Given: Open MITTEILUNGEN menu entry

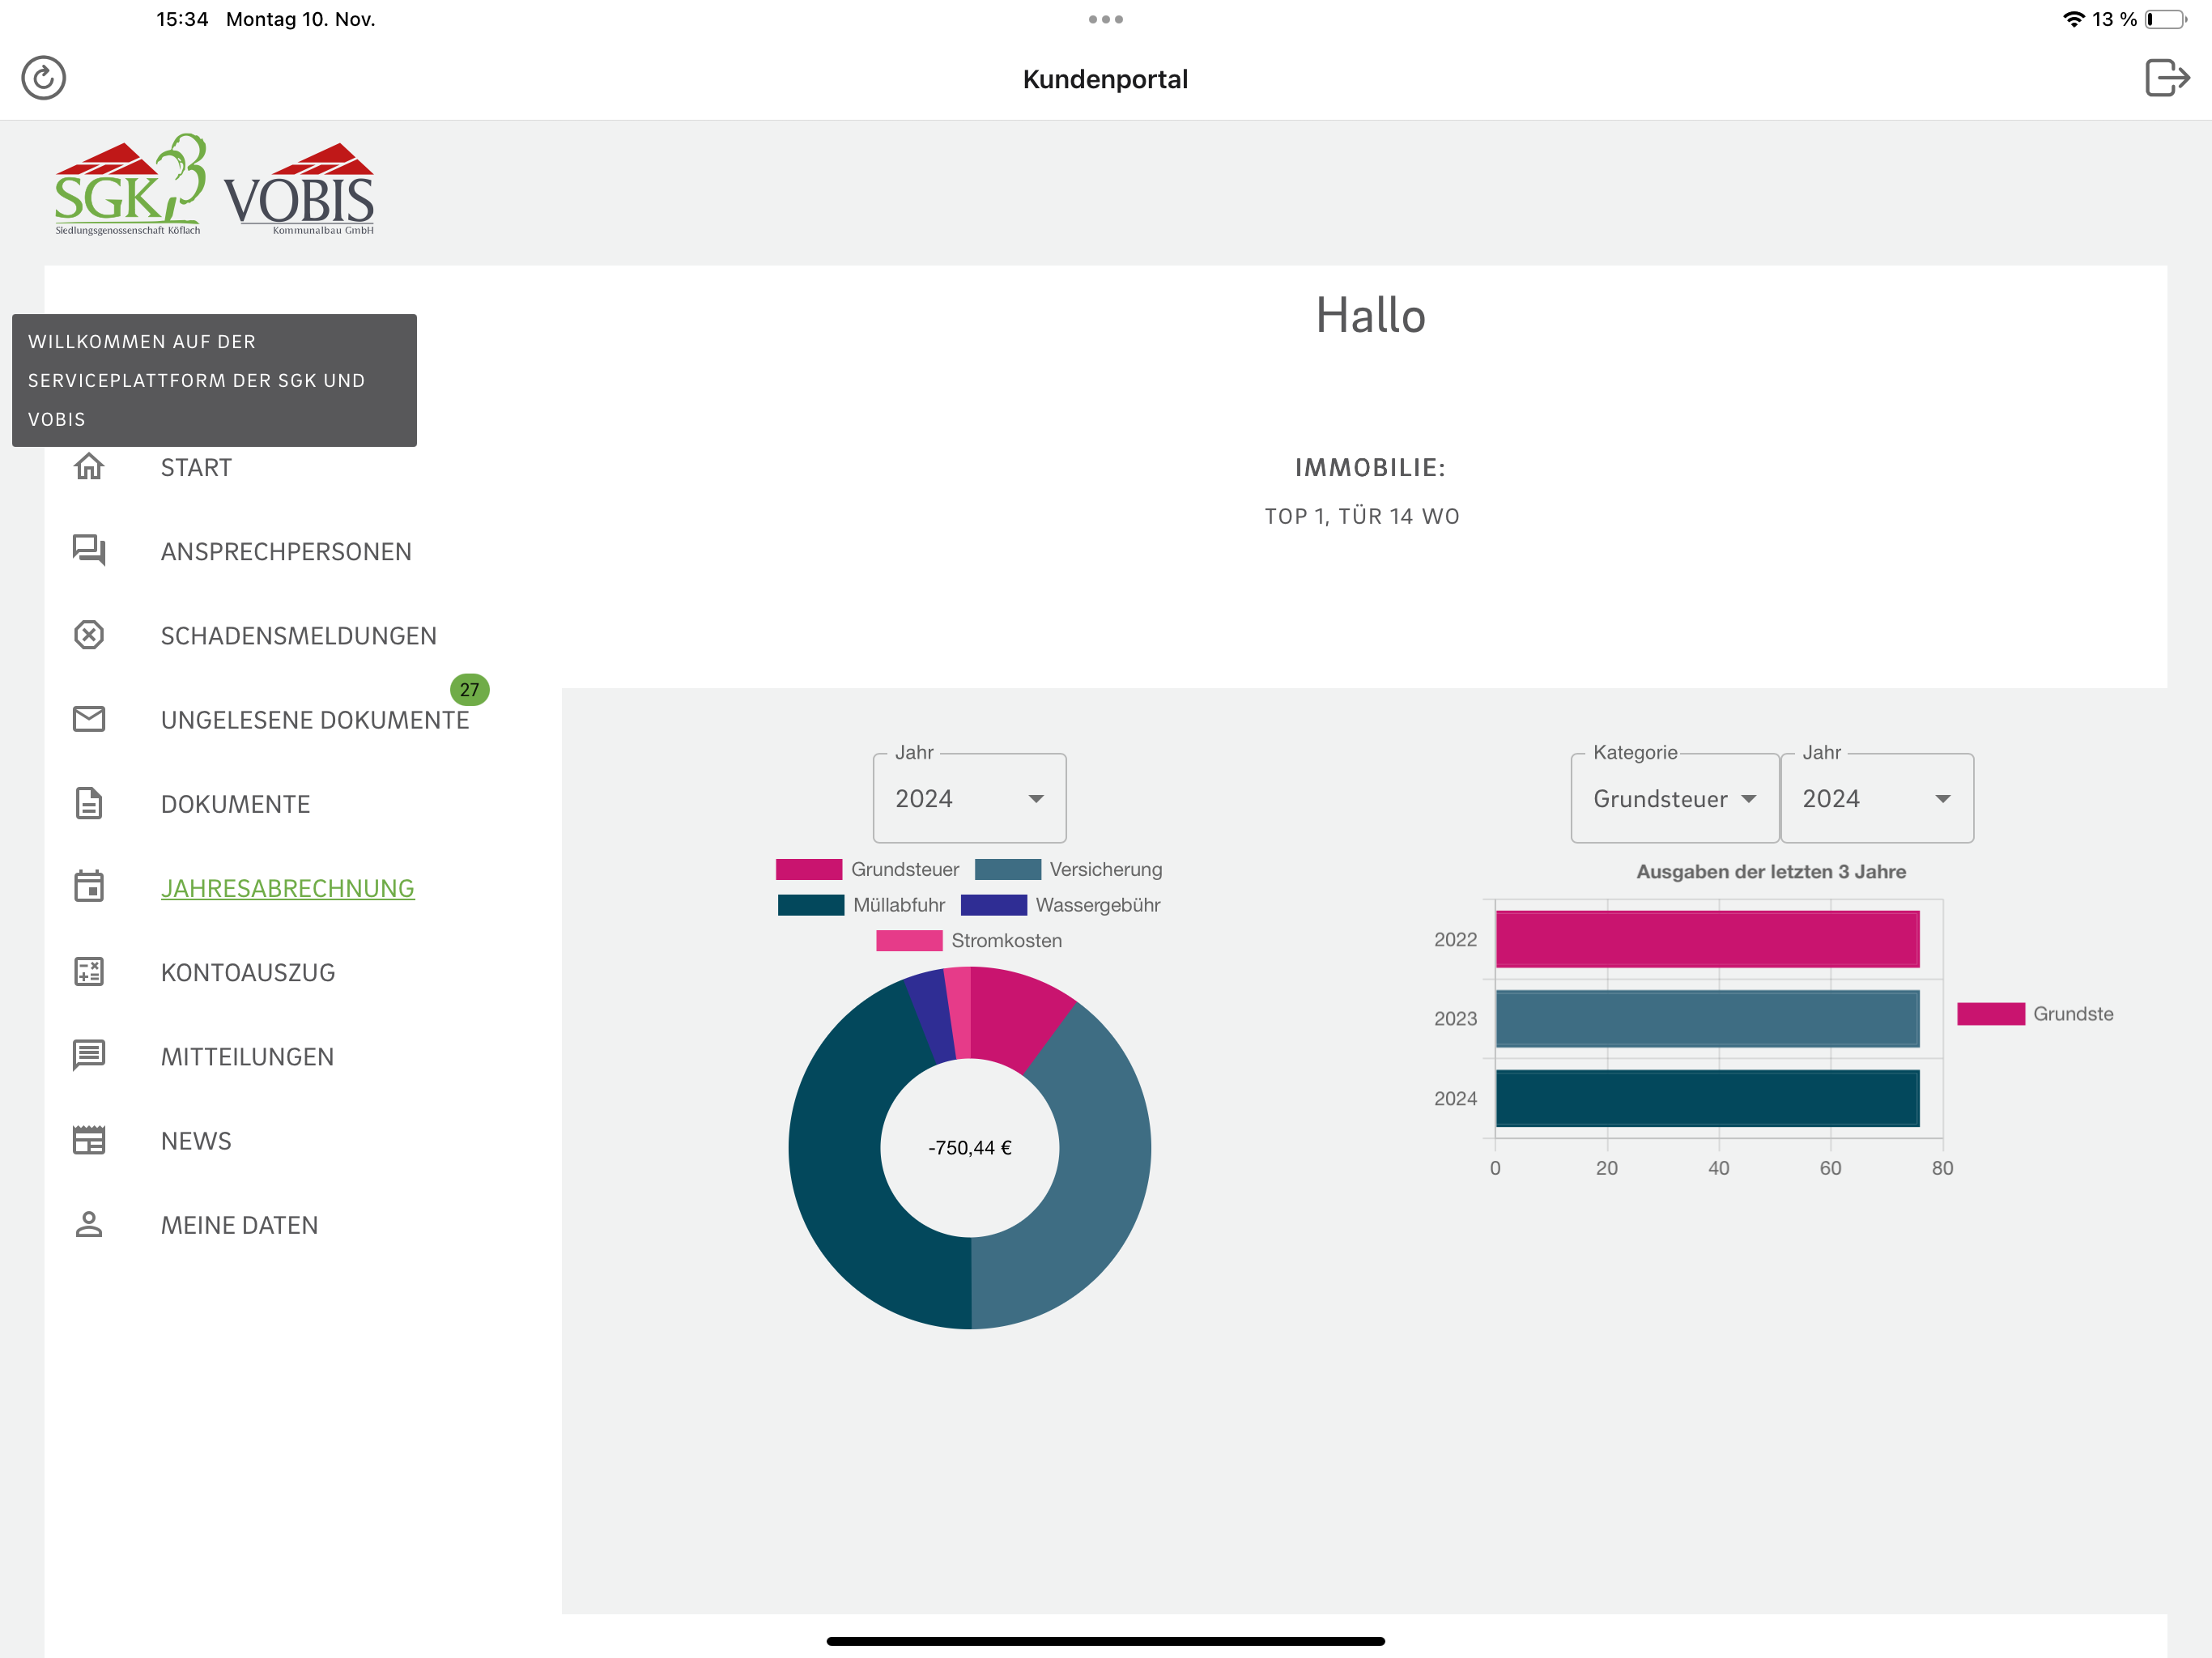Looking at the screenshot, I should [247, 1057].
